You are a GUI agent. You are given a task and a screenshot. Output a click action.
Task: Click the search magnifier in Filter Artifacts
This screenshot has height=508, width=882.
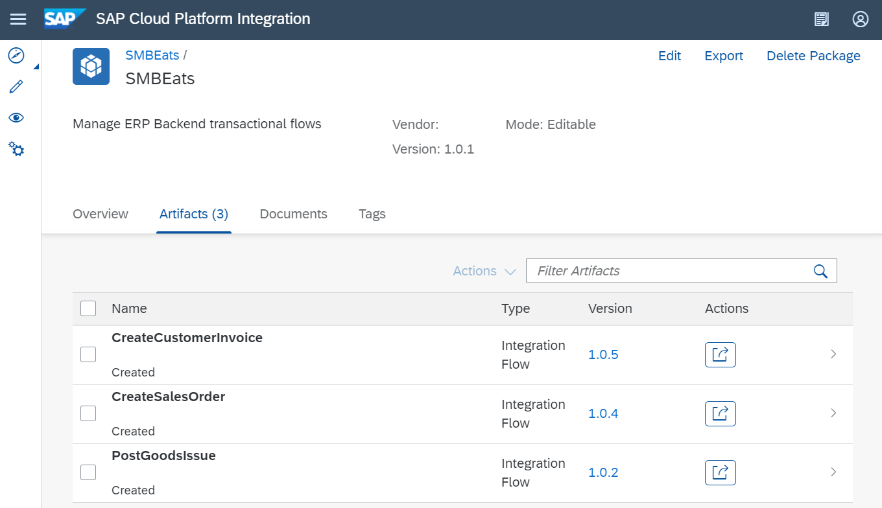point(820,271)
